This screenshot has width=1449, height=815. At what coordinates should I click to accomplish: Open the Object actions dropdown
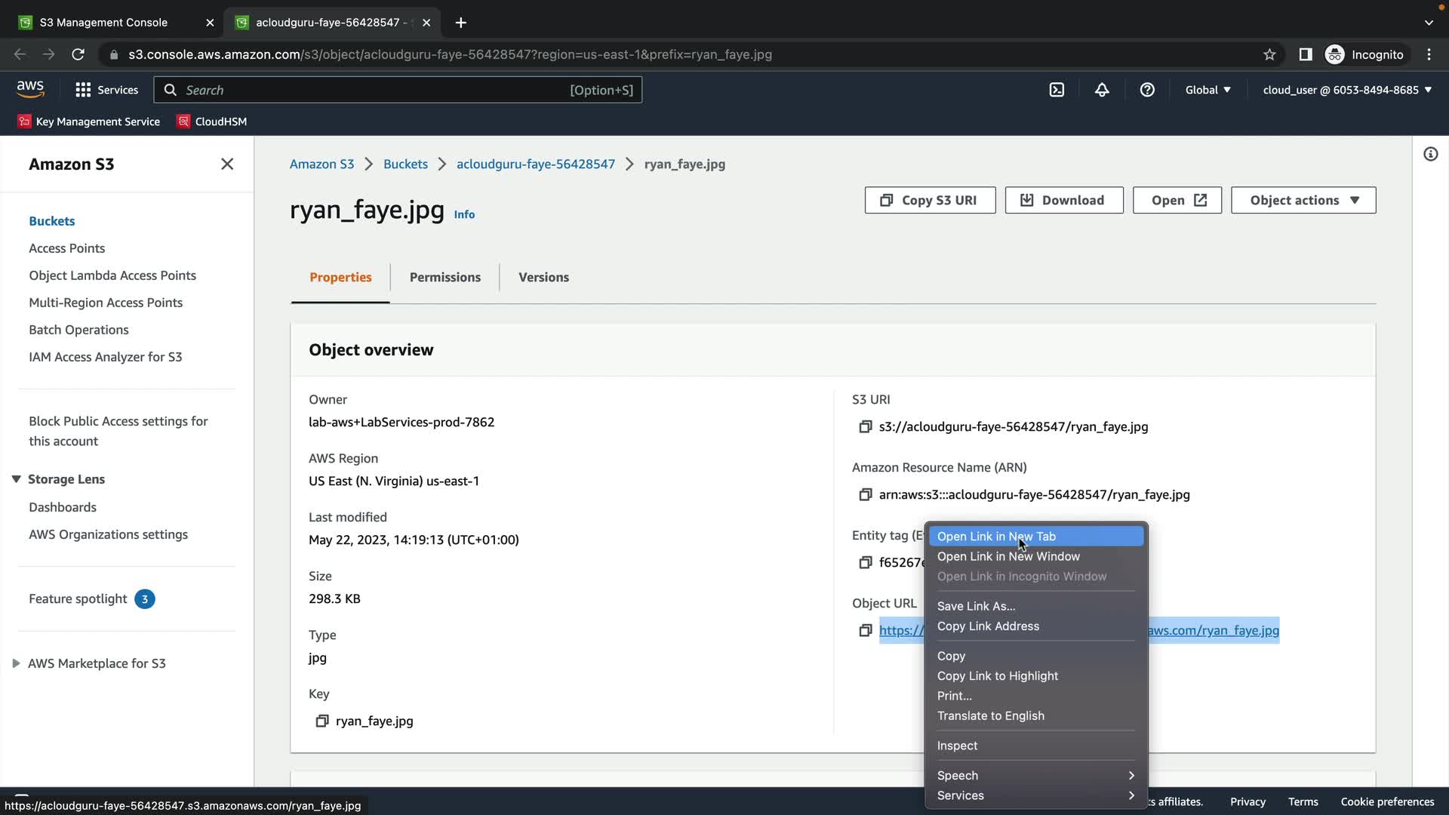1303,200
